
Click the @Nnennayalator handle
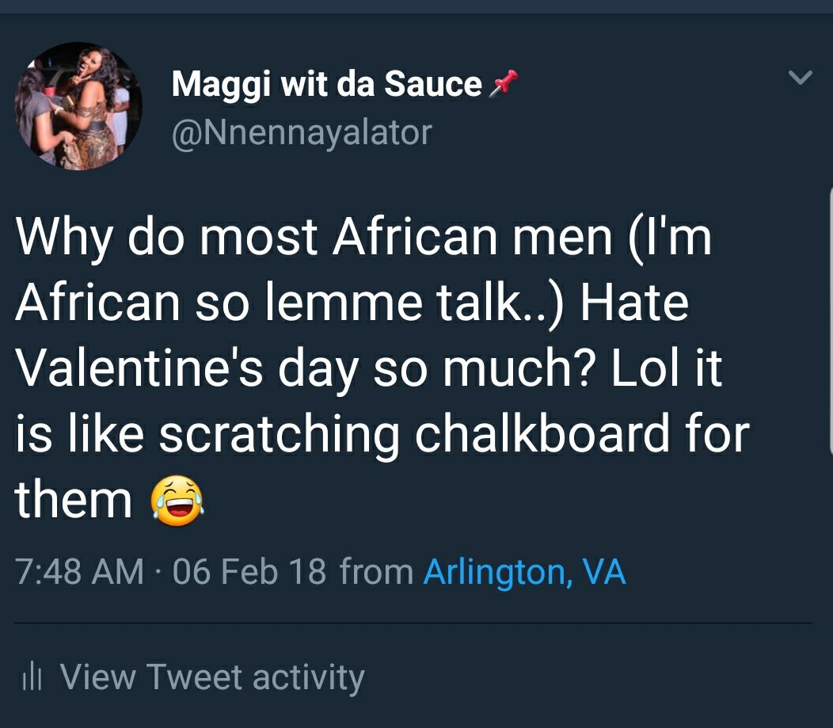(x=302, y=131)
